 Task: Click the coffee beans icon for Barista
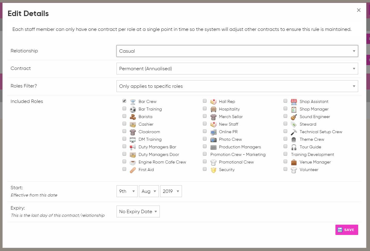click(x=133, y=117)
